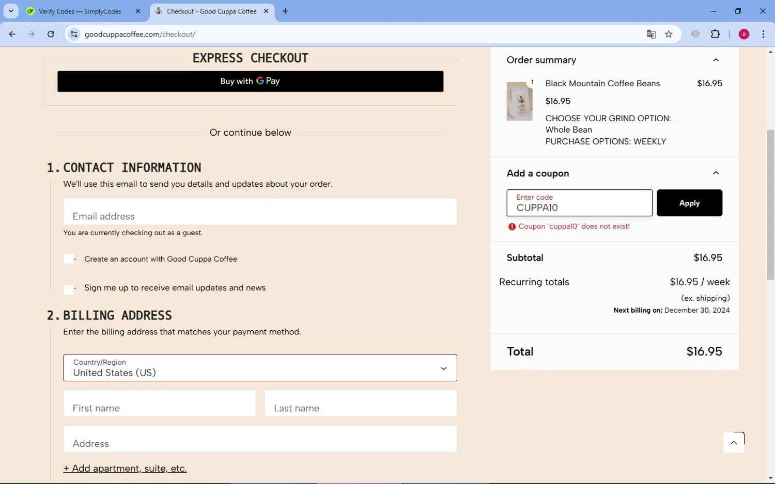Click the Next billing on date text

point(672,310)
